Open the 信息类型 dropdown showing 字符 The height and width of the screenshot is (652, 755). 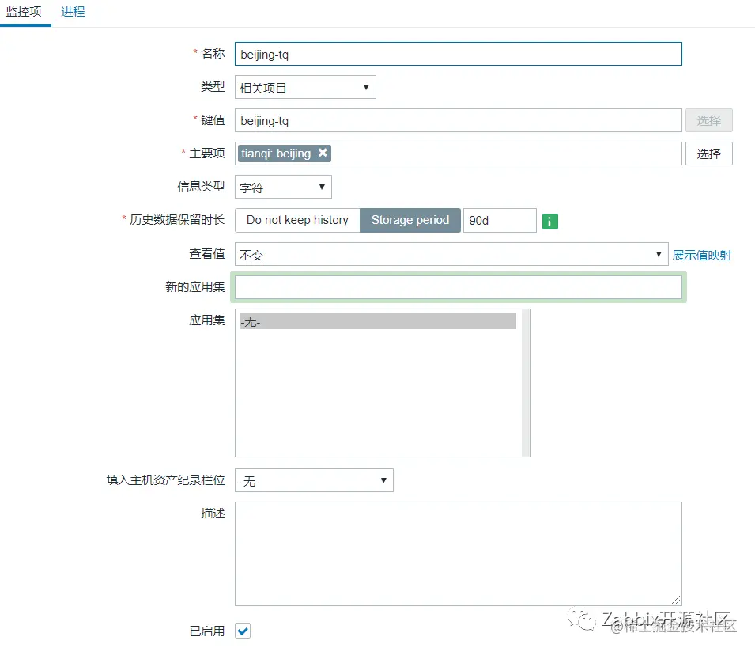tap(283, 187)
